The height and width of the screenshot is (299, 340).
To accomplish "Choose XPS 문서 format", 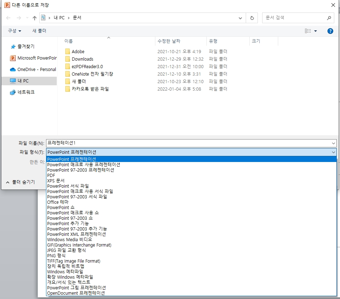I will coord(191,181).
